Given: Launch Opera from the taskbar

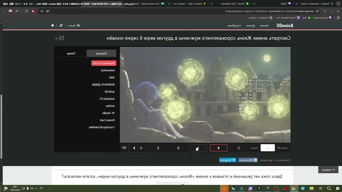Looking at the screenshot, I should click(x=285, y=188).
